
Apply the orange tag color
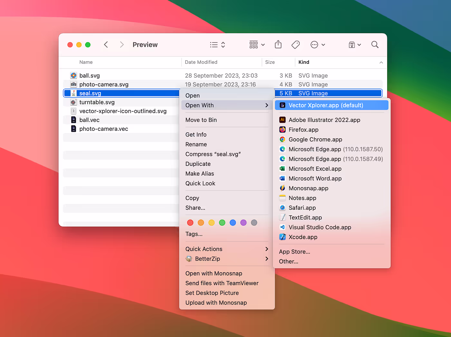201,223
